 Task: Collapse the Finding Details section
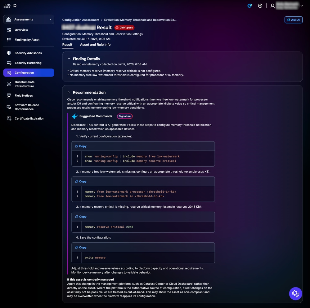(x=69, y=59)
